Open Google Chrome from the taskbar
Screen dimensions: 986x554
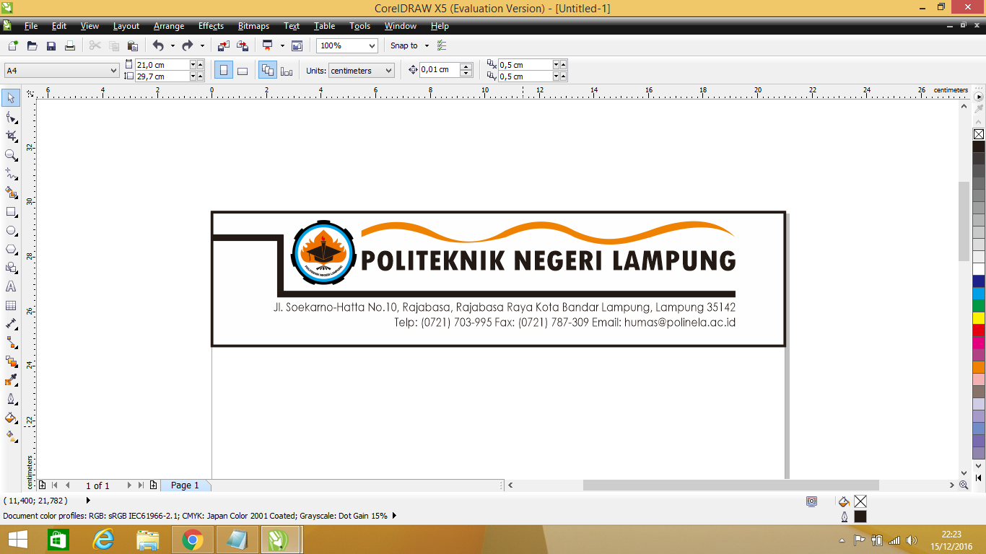(x=192, y=540)
